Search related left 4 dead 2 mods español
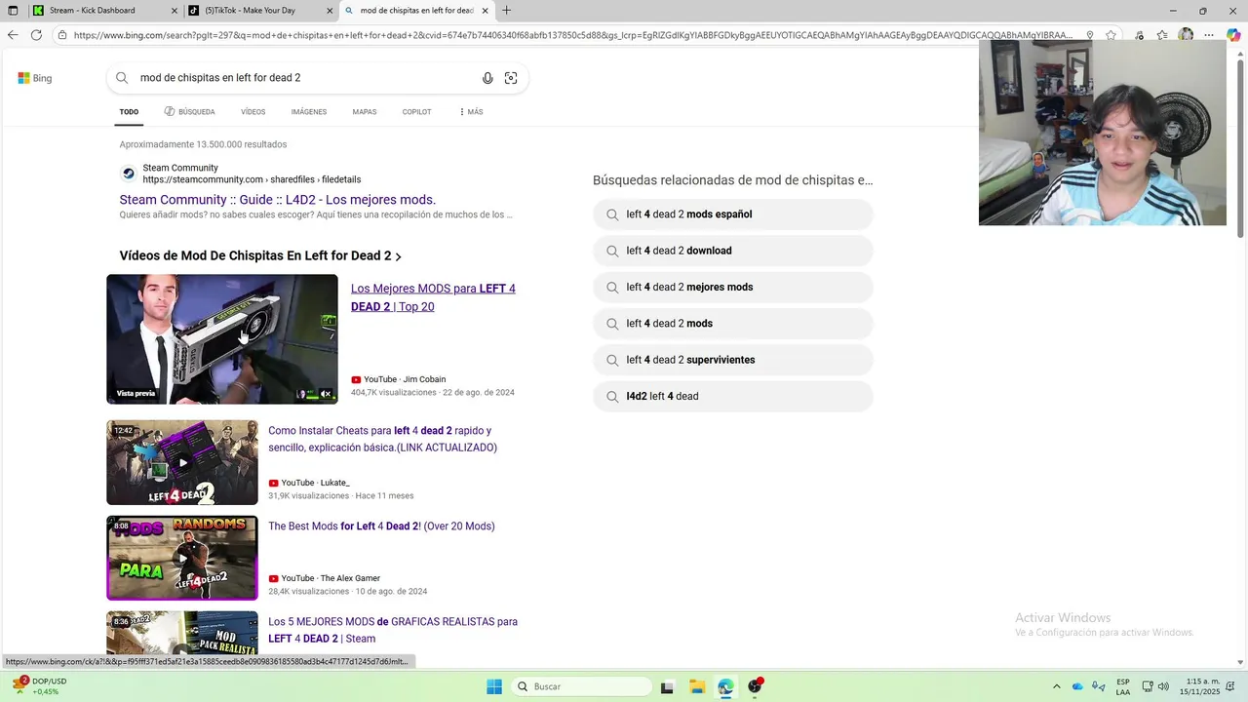Viewport: 1248px width, 702px height. point(732,214)
